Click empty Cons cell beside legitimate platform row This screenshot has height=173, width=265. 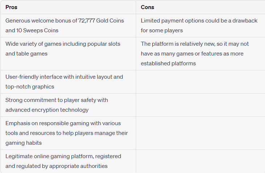[200, 161]
